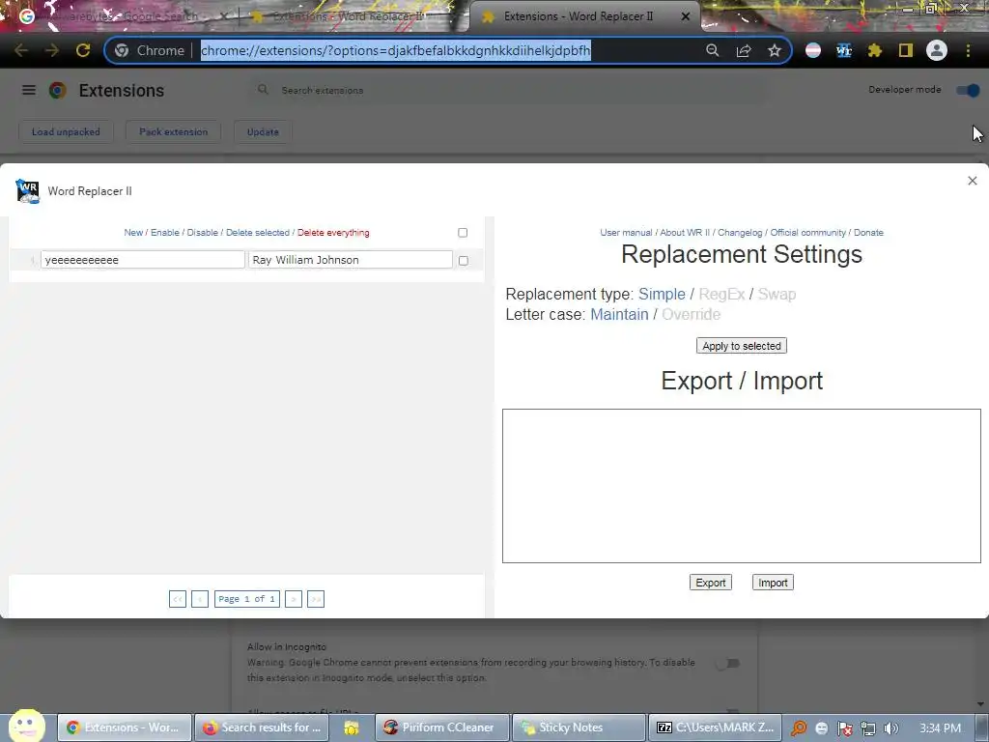Click inside the Export / Import text area
This screenshot has height=742, width=989.
coord(741,486)
